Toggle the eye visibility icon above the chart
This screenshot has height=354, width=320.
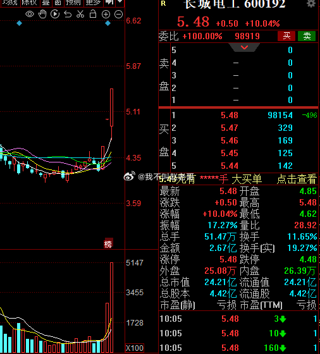tap(30, 14)
